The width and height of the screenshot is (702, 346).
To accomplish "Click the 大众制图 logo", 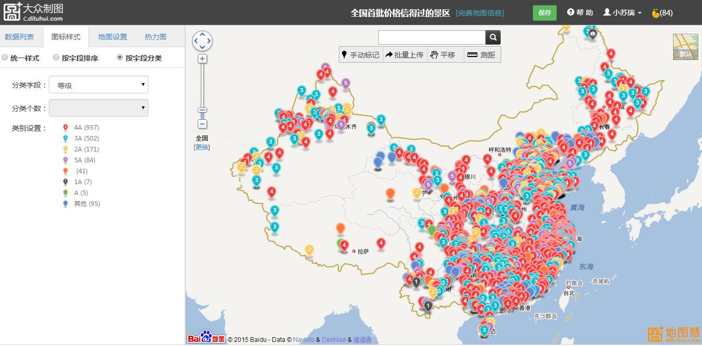I will (x=34, y=11).
